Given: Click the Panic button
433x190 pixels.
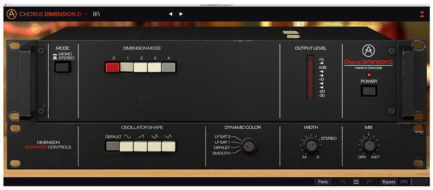Looking at the screenshot, I should tap(323, 182).
